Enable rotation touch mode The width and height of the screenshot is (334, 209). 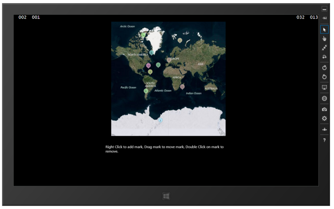(x=324, y=57)
